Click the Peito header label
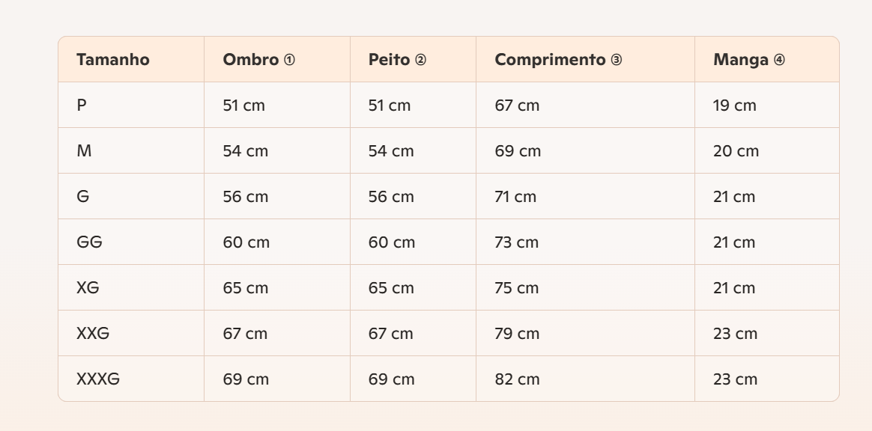Image resolution: width=872 pixels, height=431 pixels. pos(390,59)
